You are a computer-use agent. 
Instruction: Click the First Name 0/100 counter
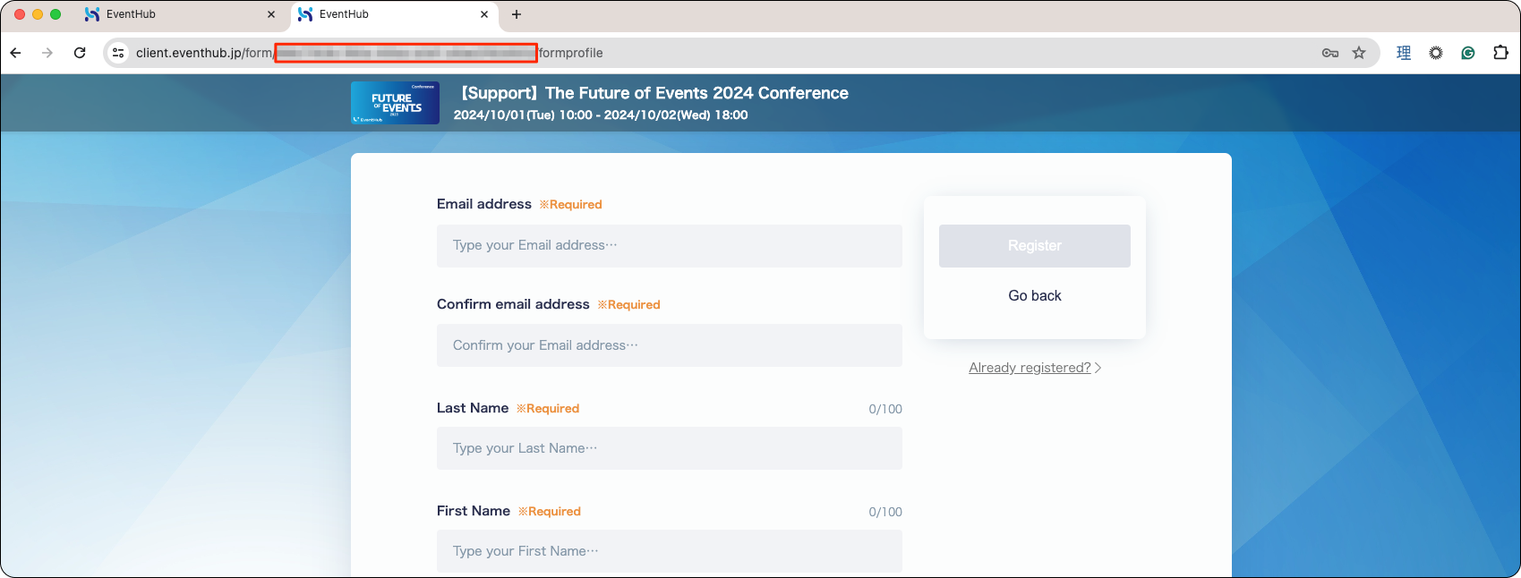[x=885, y=512]
